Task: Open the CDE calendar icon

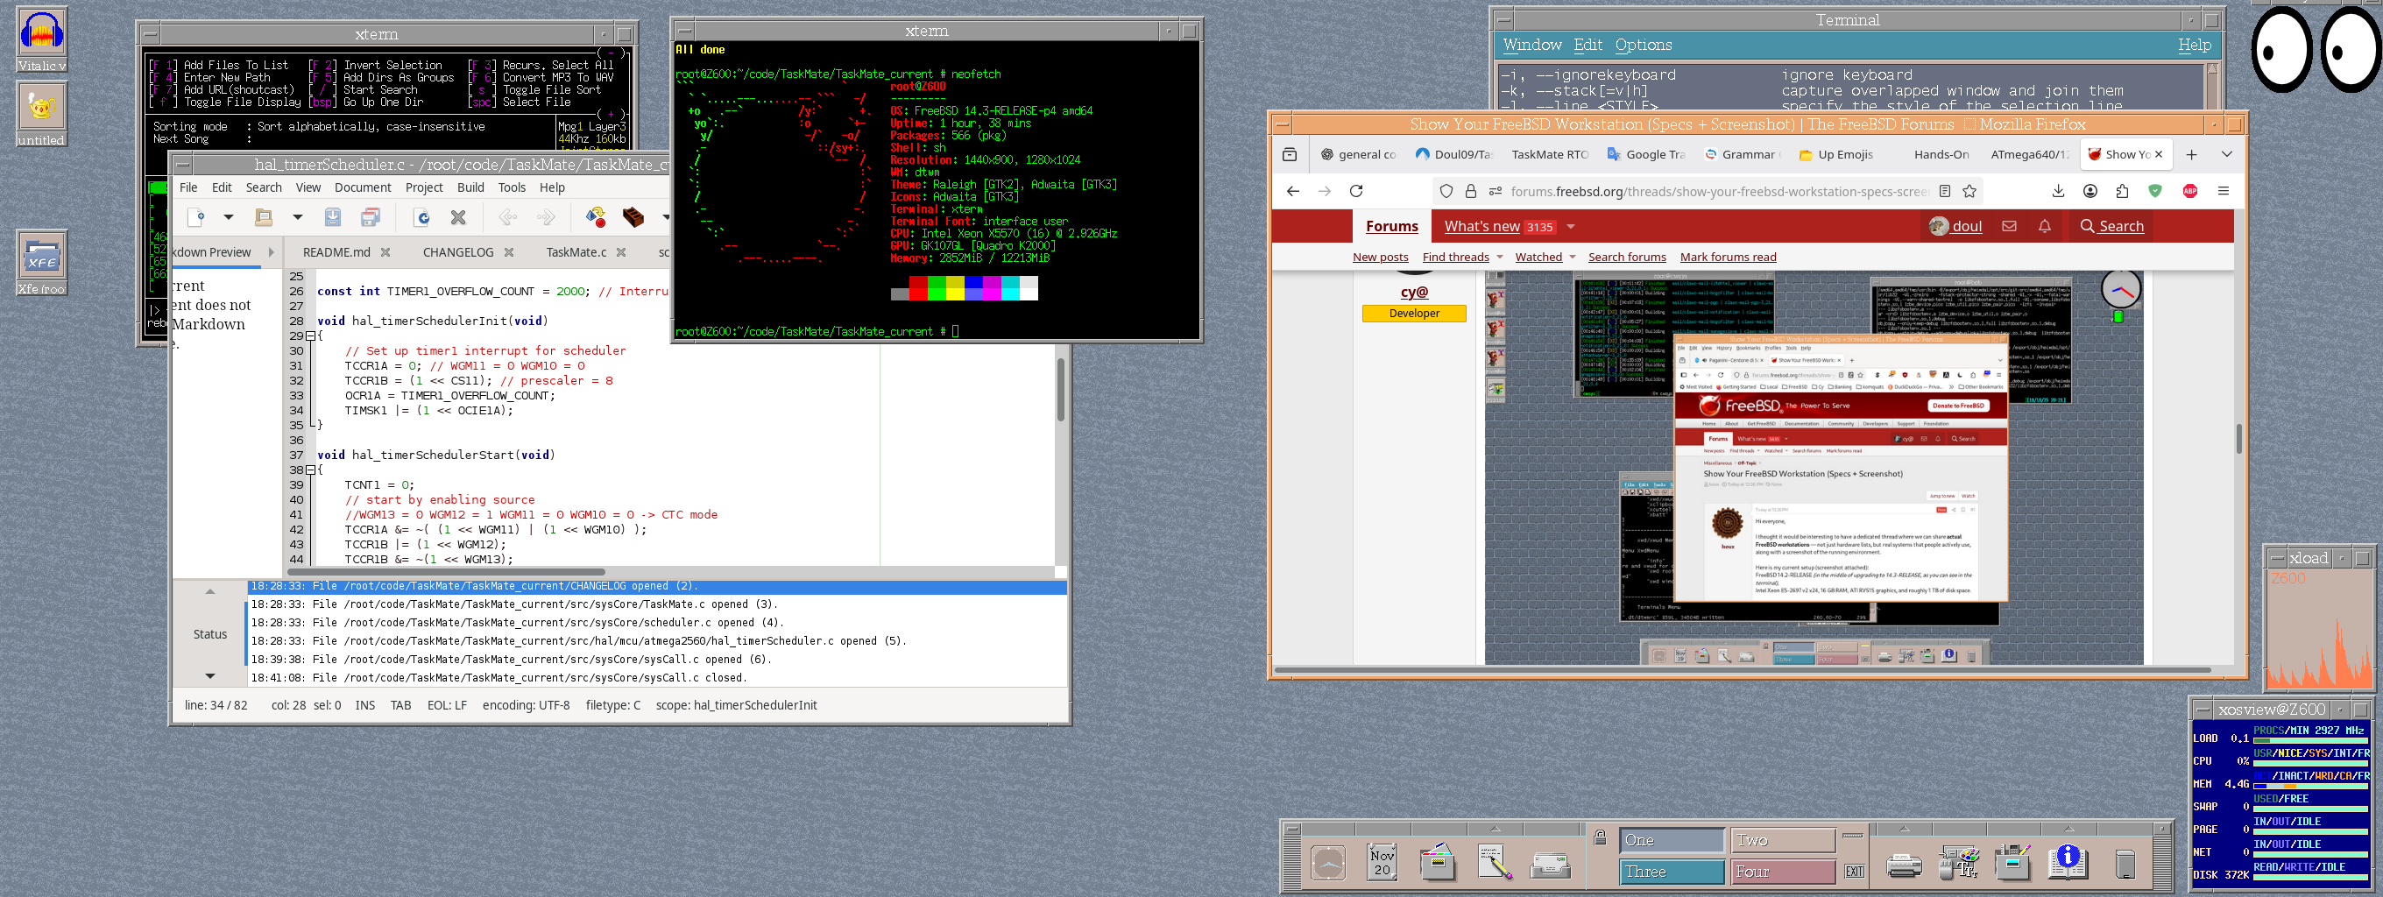Action: 1381,862
